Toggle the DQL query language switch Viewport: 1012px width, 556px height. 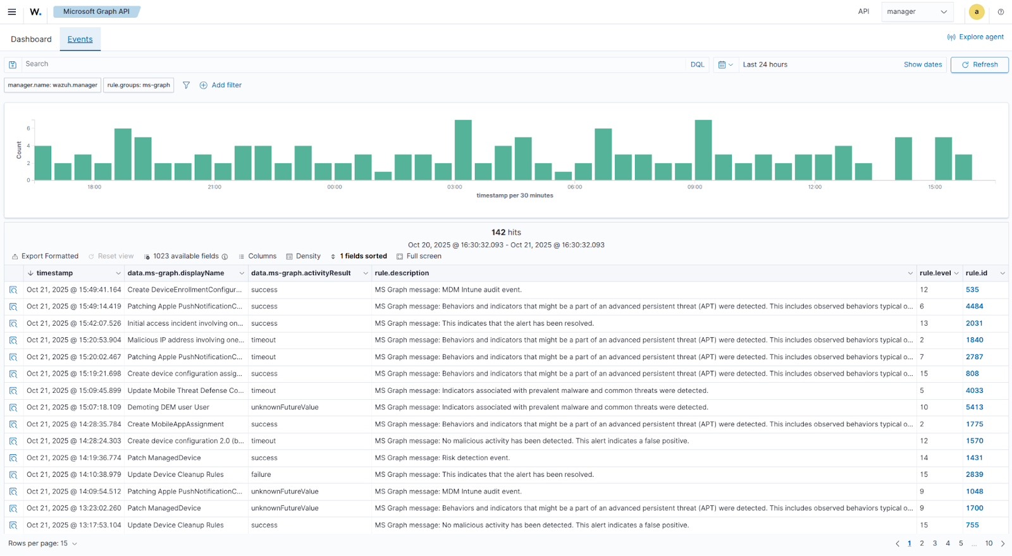click(697, 65)
